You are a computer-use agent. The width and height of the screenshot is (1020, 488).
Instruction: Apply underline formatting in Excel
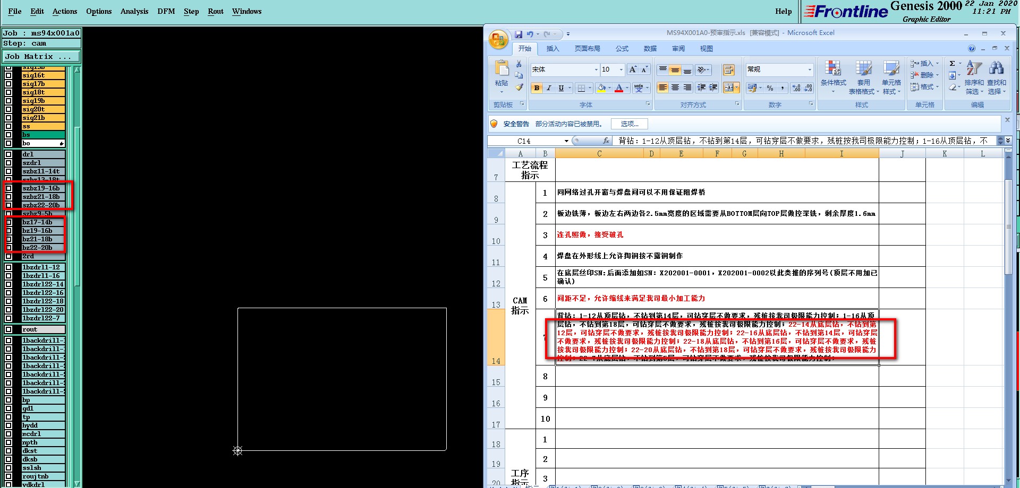pos(561,88)
